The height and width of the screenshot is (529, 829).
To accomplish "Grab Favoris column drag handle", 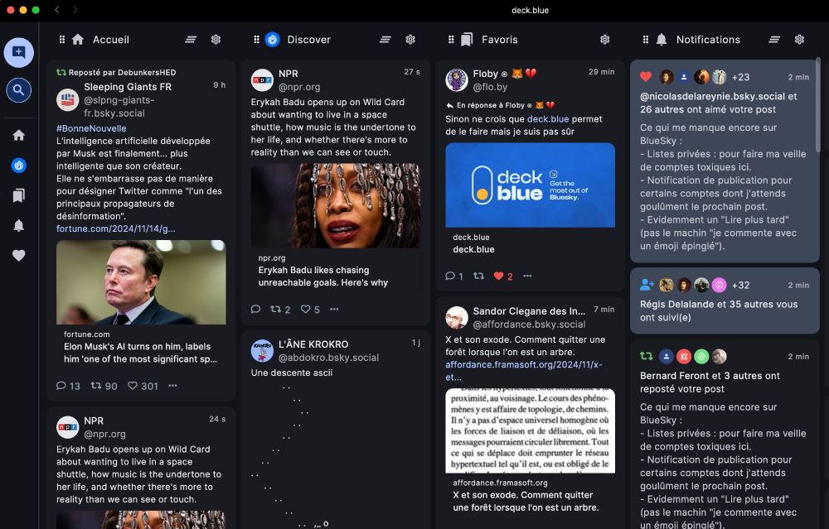I will click(451, 40).
